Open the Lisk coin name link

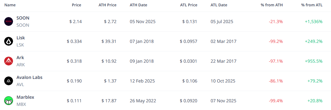[21, 38]
